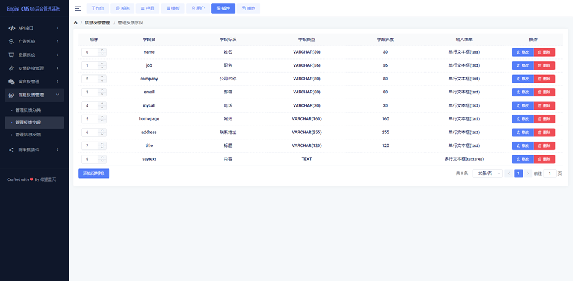Image resolution: width=573 pixels, height=281 pixels.
Task: Open the API接口 code icon menu
Action: tap(11, 28)
